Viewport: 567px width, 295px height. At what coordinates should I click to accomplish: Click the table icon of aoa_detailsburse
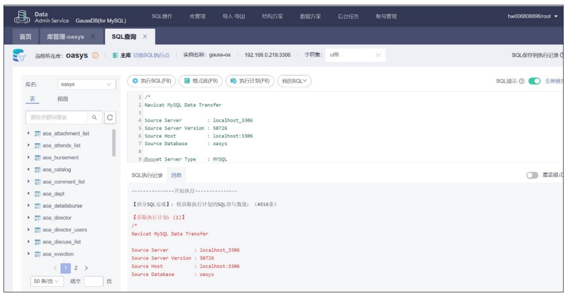[x=38, y=206]
